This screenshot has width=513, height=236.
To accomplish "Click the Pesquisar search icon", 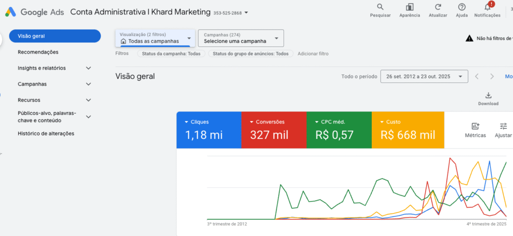I will pos(380,7).
